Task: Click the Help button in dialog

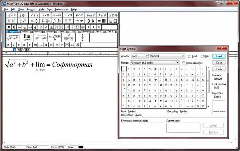Action: [x=219, y=69]
